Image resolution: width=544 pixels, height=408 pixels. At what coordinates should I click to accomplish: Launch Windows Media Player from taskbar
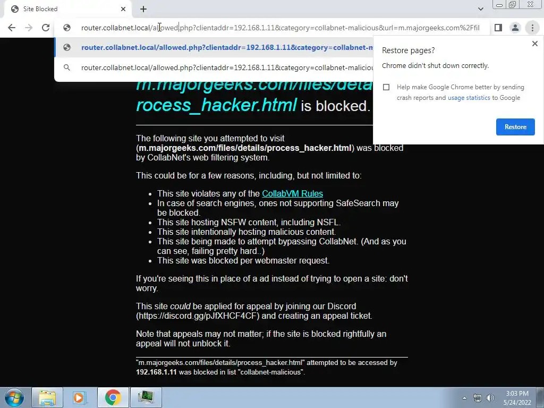click(x=79, y=397)
